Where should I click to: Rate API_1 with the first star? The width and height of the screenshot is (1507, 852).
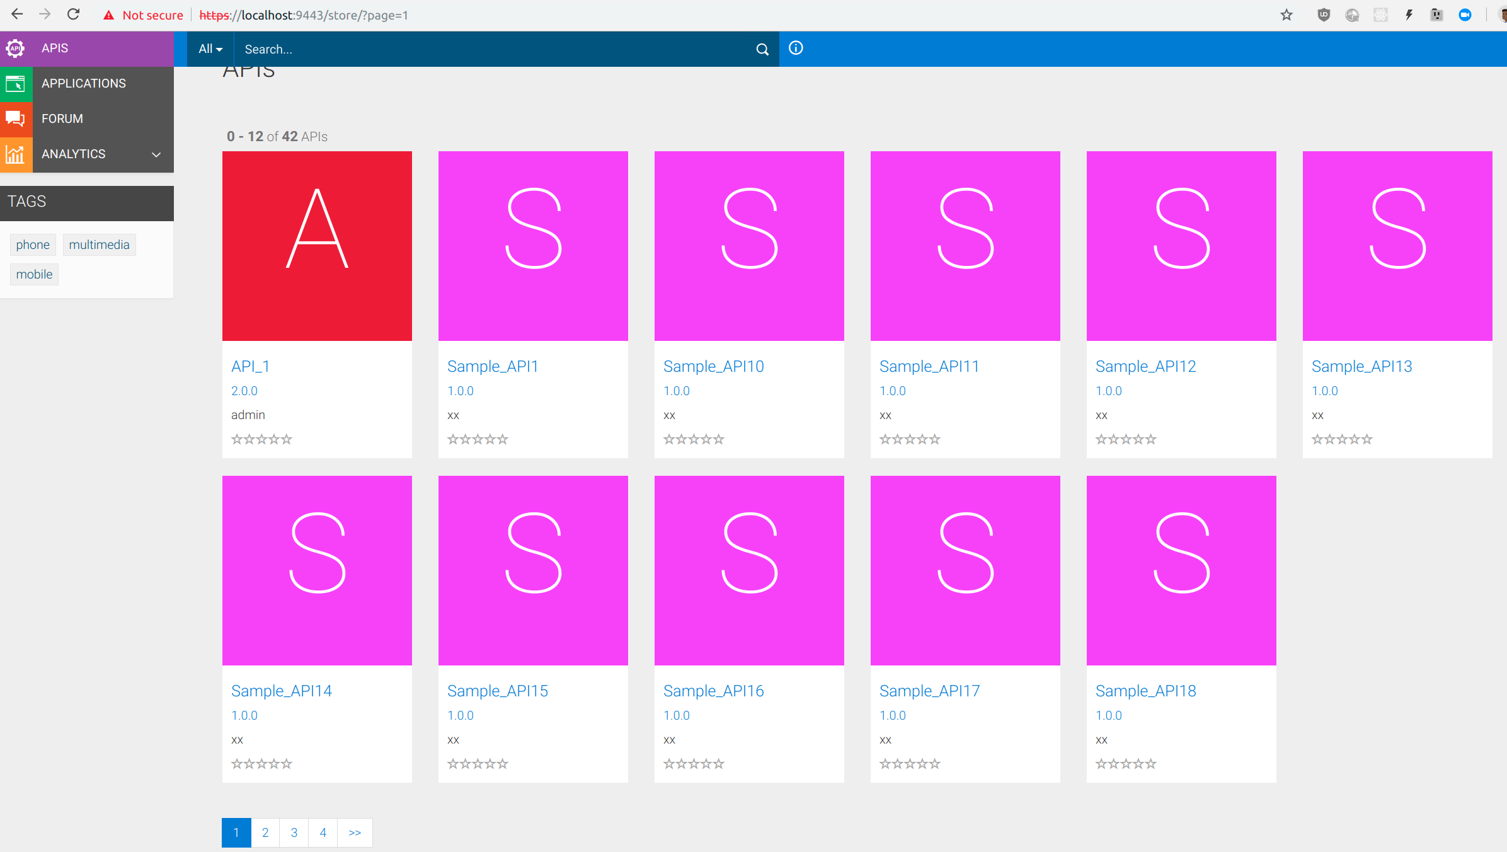tap(237, 439)
